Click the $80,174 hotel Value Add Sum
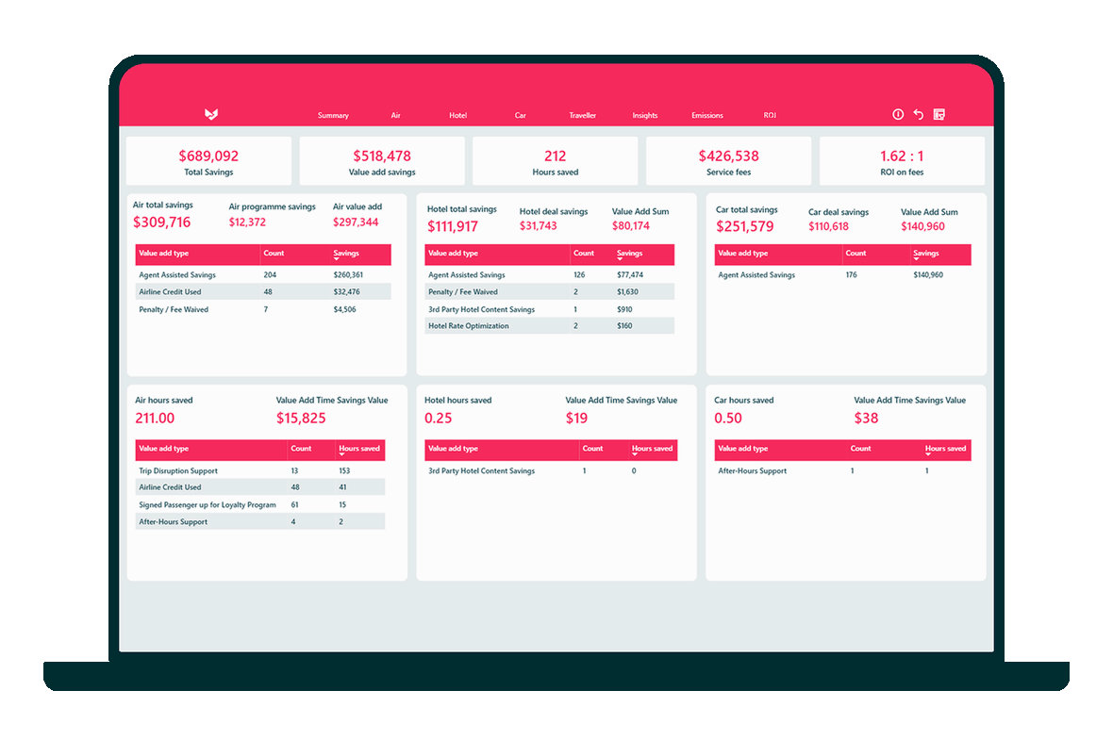The width and height of the screenshot is (1113, 740). tap(631, 225)
